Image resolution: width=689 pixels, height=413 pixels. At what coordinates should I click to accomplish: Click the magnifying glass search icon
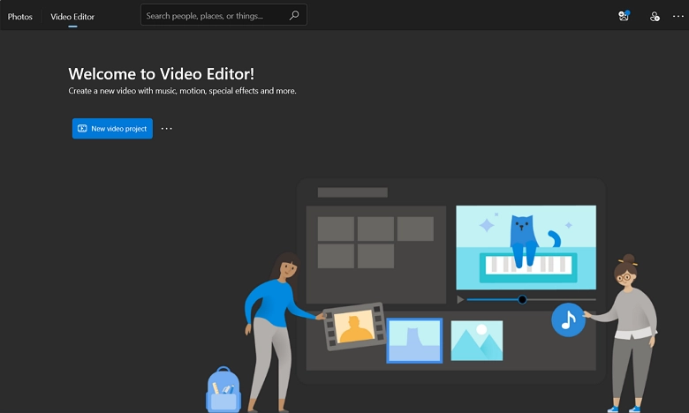pos(294,15)
